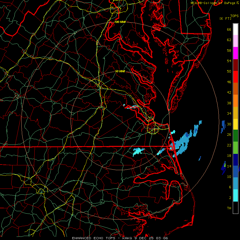240x240 pixels.
Task: Select the dark orange legend band
Action: point(235,89)
